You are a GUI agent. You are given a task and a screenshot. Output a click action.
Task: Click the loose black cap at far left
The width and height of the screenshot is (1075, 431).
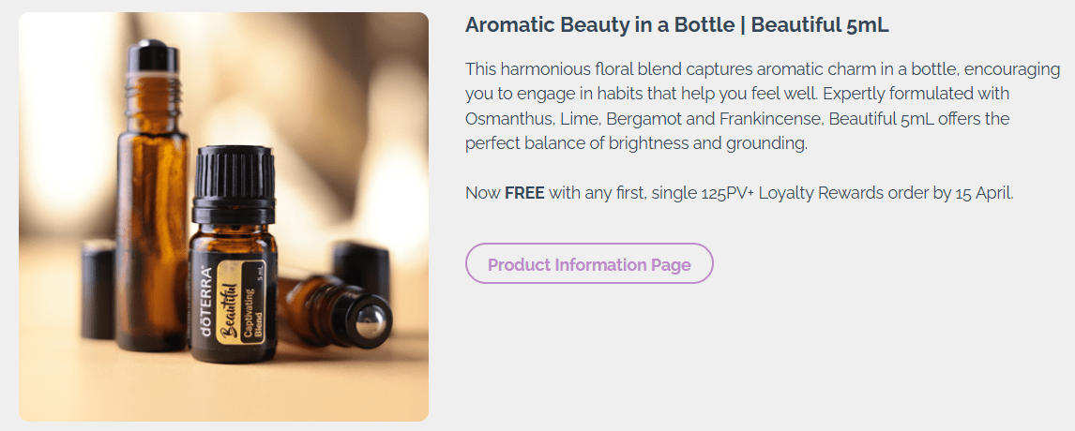97,290
